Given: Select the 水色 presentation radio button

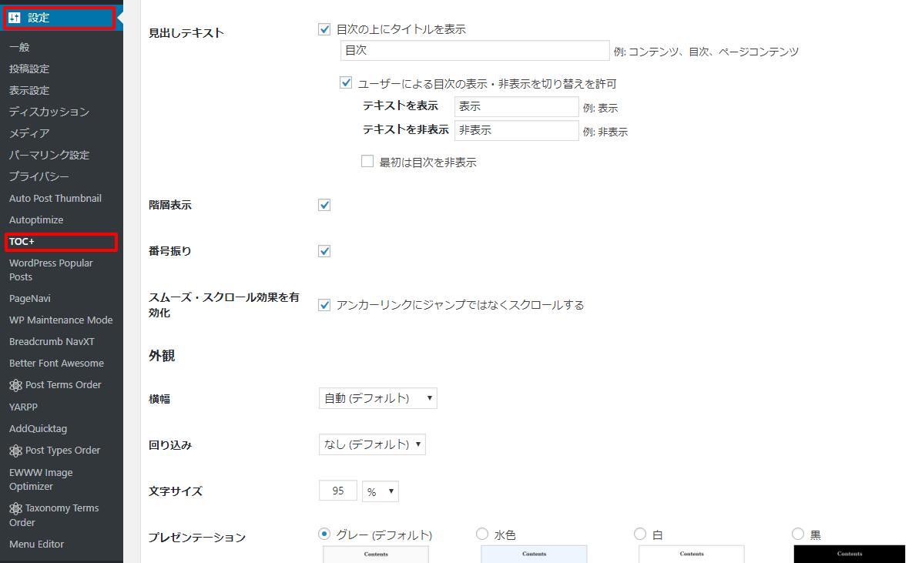Looking at the screenshot, I should (482, 534).
